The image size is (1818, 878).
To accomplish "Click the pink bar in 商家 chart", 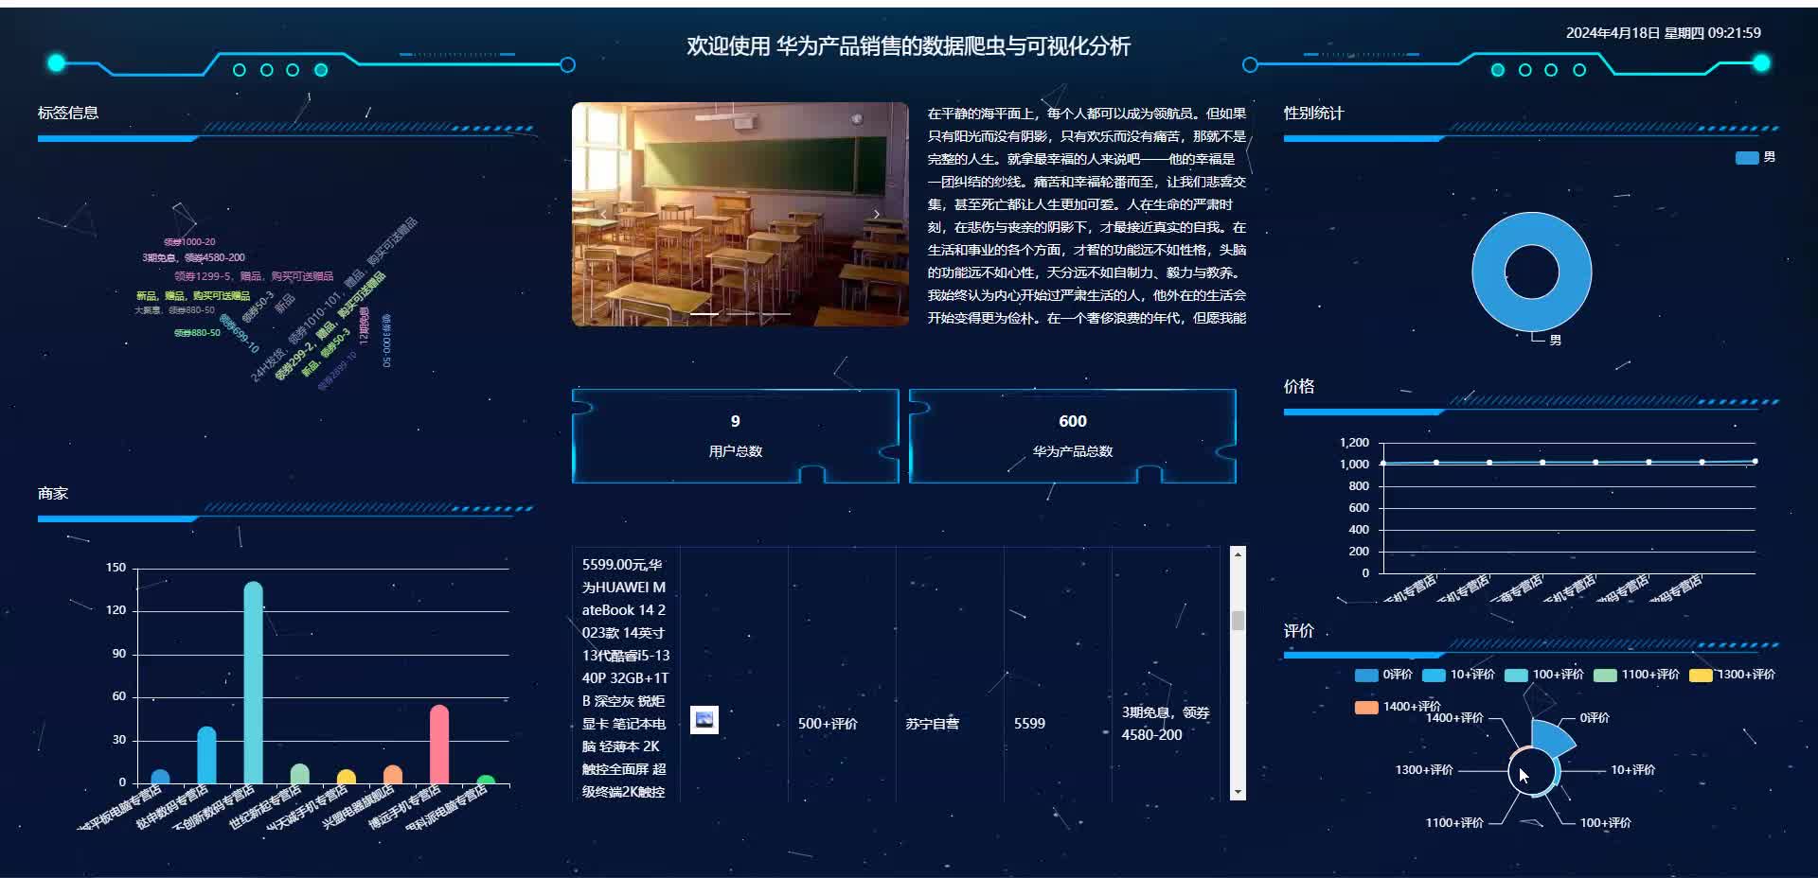I will pos(438,744).
